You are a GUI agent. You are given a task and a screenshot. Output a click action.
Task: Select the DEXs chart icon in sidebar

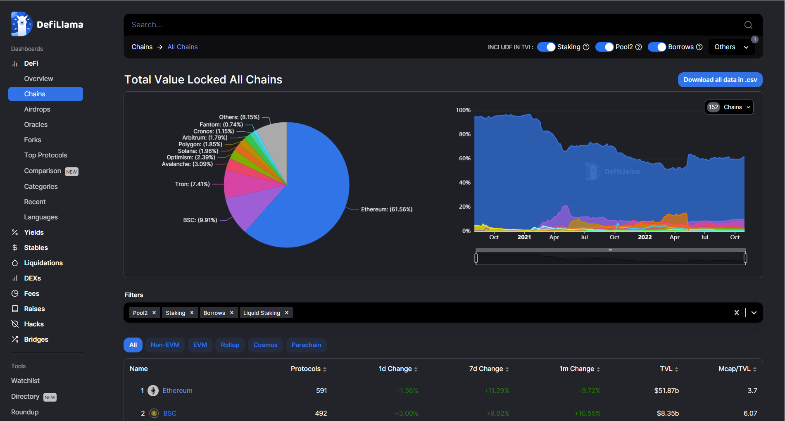15,278
